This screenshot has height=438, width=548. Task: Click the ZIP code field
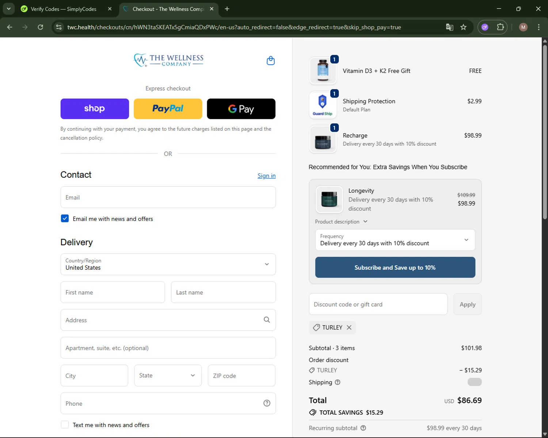[x=241, y=376]
